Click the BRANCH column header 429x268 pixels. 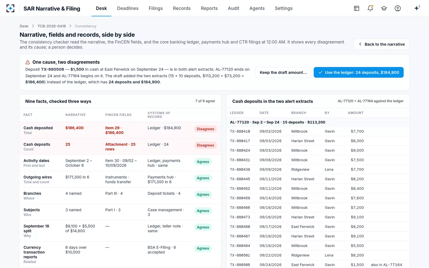[x=299, y=113]
